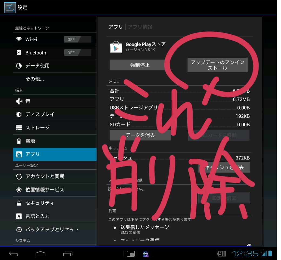Select the アプリ settings entry
This screenshot has width=281, height=260.
[x=55, y=154]
